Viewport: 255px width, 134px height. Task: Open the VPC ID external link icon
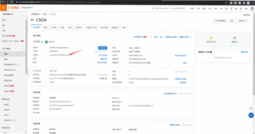[73, 105]
